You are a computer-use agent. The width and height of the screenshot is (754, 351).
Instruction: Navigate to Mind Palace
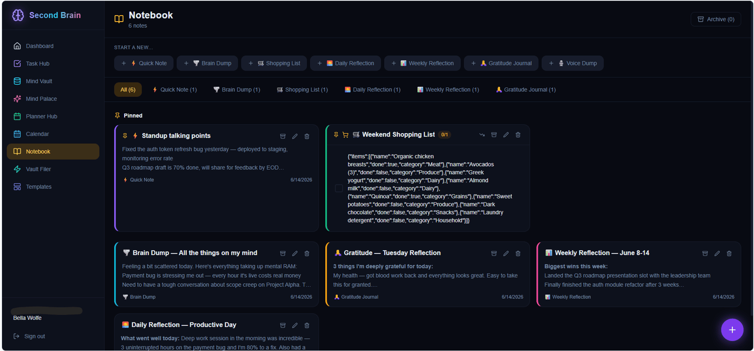point(53,98)
